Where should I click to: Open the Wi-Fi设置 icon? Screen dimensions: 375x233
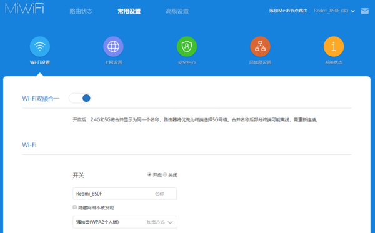coord(40,47)
